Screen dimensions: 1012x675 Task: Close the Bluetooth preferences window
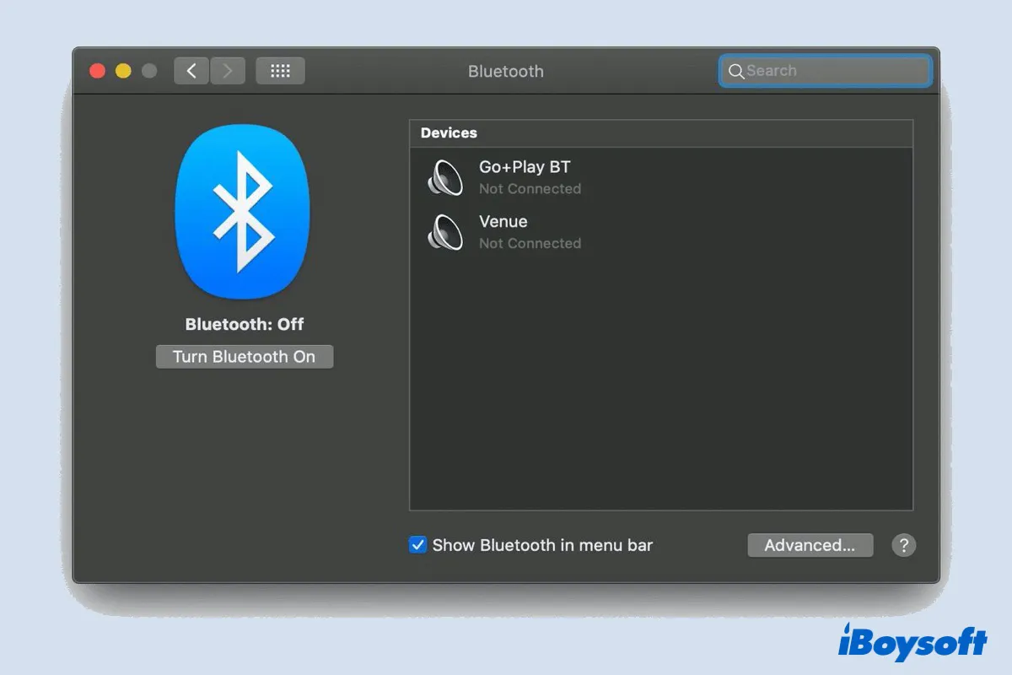pos(97,71)
